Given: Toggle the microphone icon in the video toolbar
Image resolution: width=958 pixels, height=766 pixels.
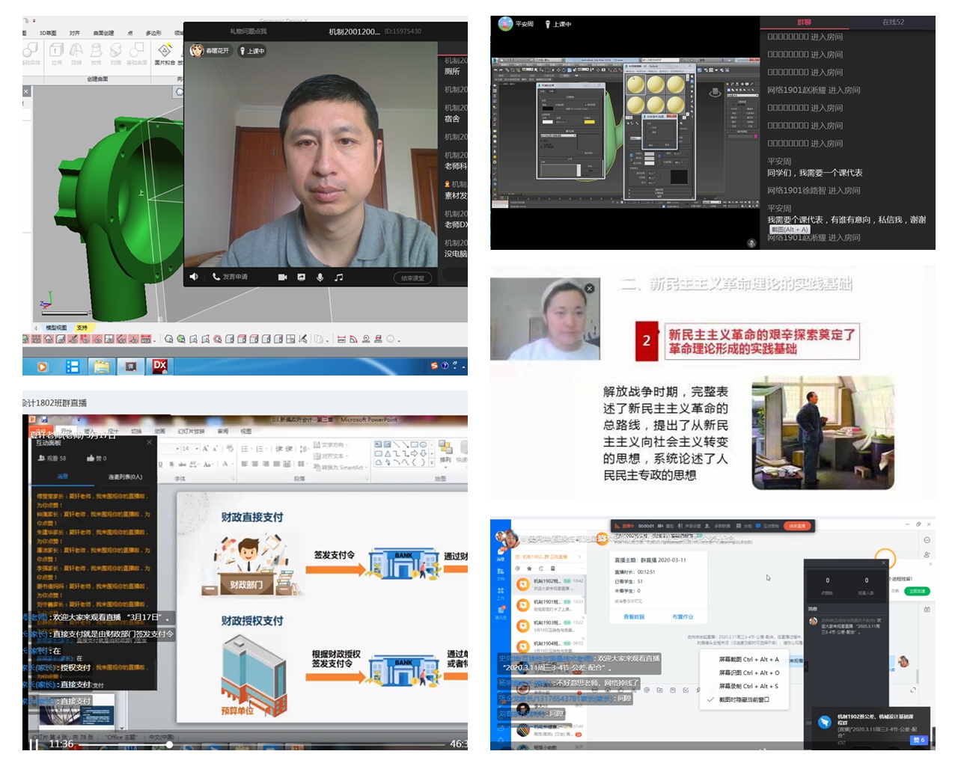Looking at the screenshot, I should tap(320, 277).
